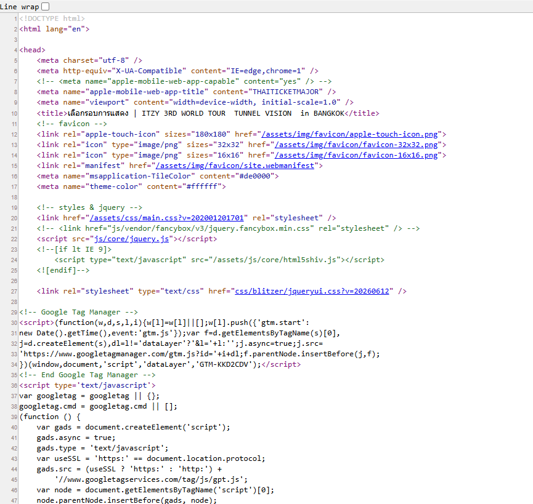Click the gtm.start script line
This screenshot has width=533, height=504.
tap(164, 322)
